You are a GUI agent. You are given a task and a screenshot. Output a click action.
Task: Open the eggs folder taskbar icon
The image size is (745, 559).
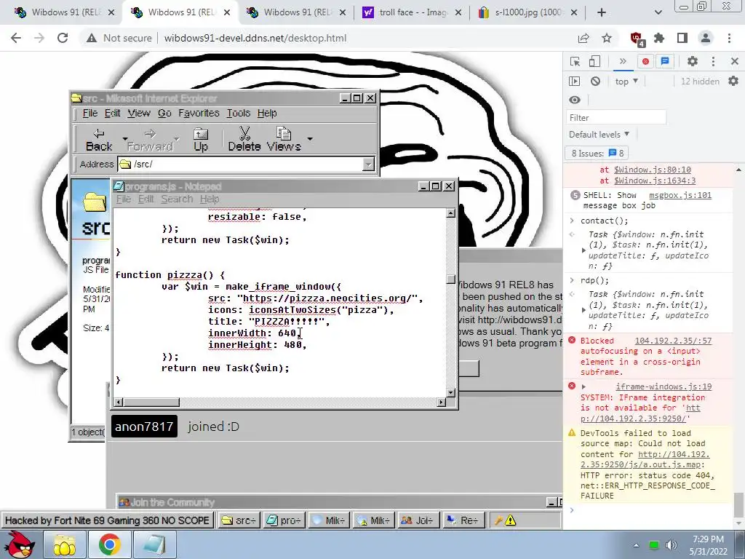coord(65,544)
